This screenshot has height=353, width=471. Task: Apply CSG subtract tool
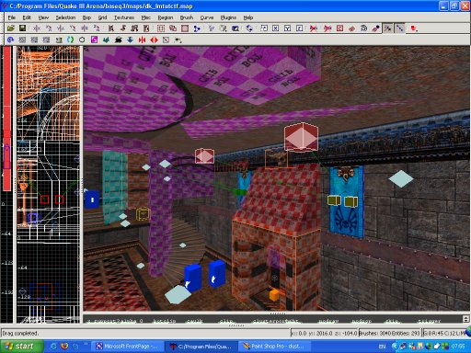tap(161, 28)
